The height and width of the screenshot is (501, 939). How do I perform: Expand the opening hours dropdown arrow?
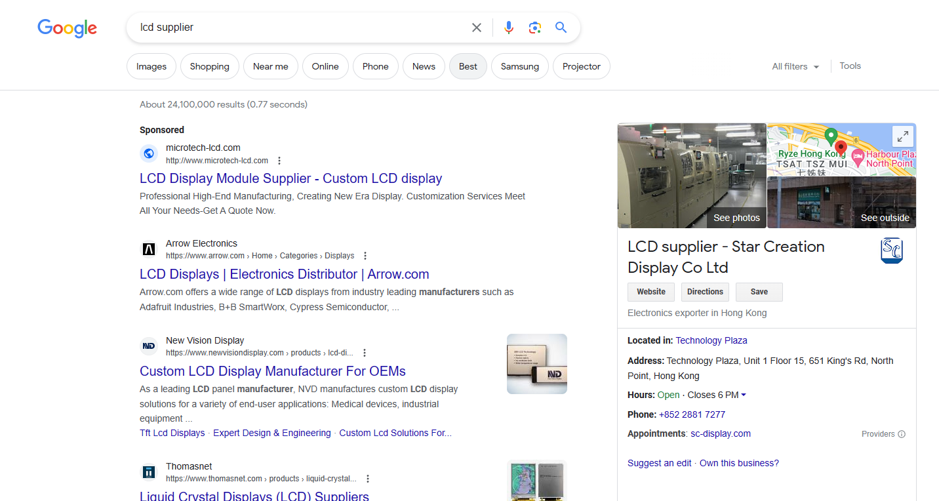point(744,395)
